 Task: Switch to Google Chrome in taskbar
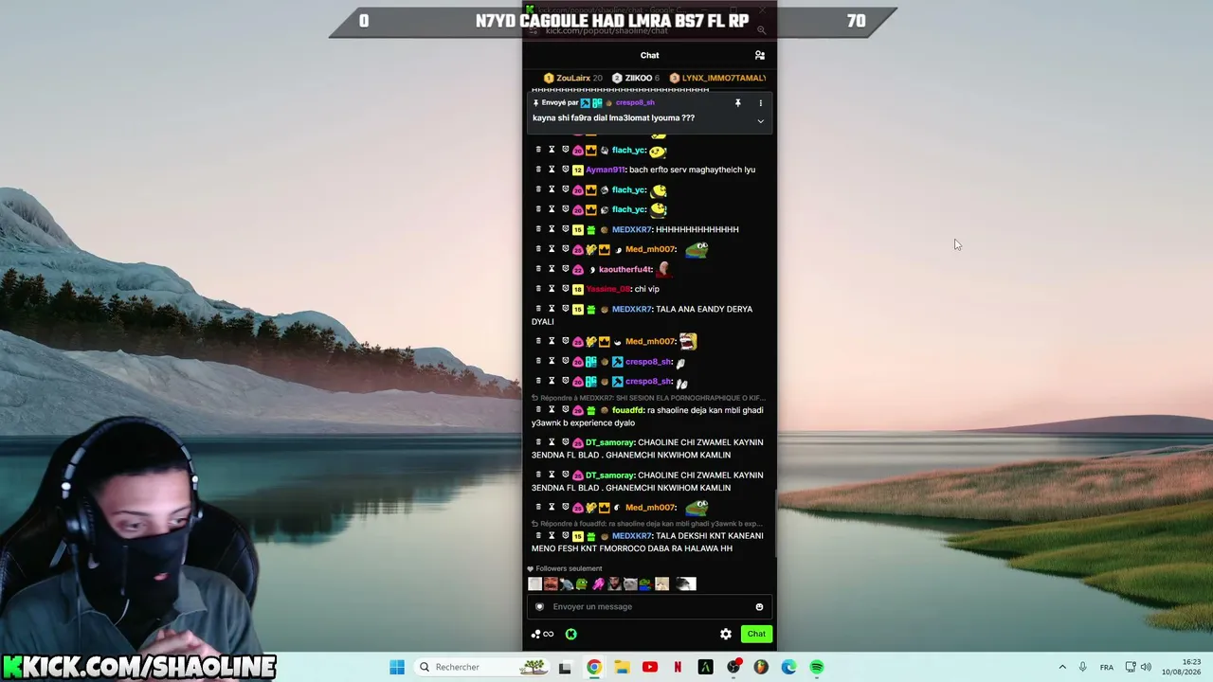[593, 667]
